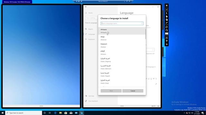Launch Microsoft Edge from taskbar
The height and width of the screenshot is (115, 206).
(x=55, y=113)
